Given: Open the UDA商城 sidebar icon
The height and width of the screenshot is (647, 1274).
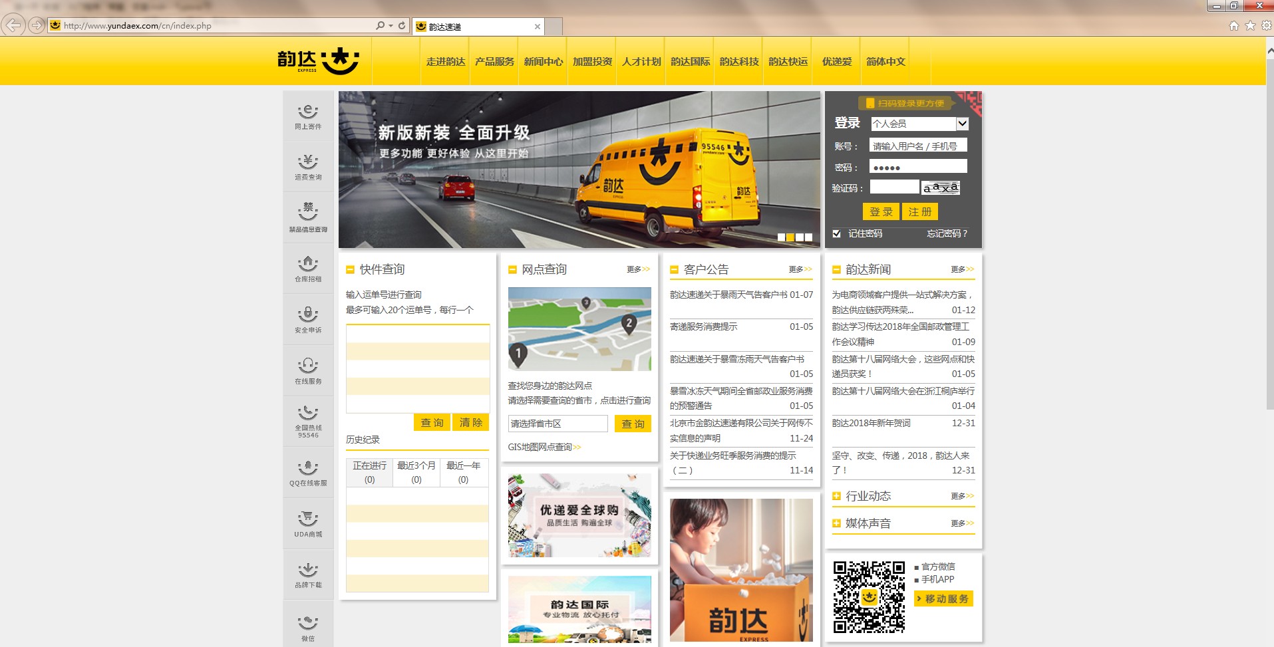Looking at the screenshot, I should pyautogui.click(x=308, y=524).
